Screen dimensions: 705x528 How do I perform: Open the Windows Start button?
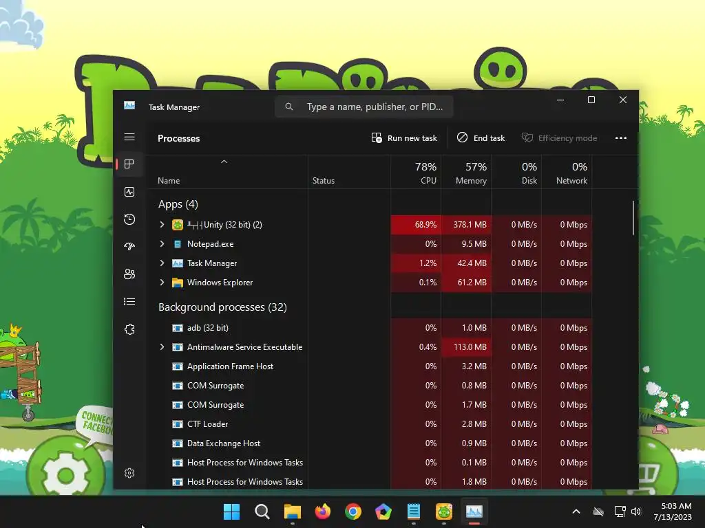(x=232, y=511)
